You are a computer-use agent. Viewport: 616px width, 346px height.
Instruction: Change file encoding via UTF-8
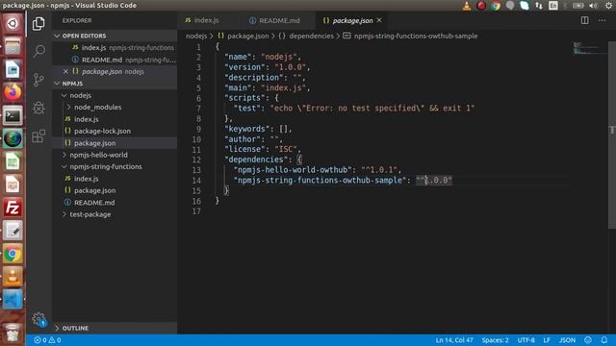point(526,340)
